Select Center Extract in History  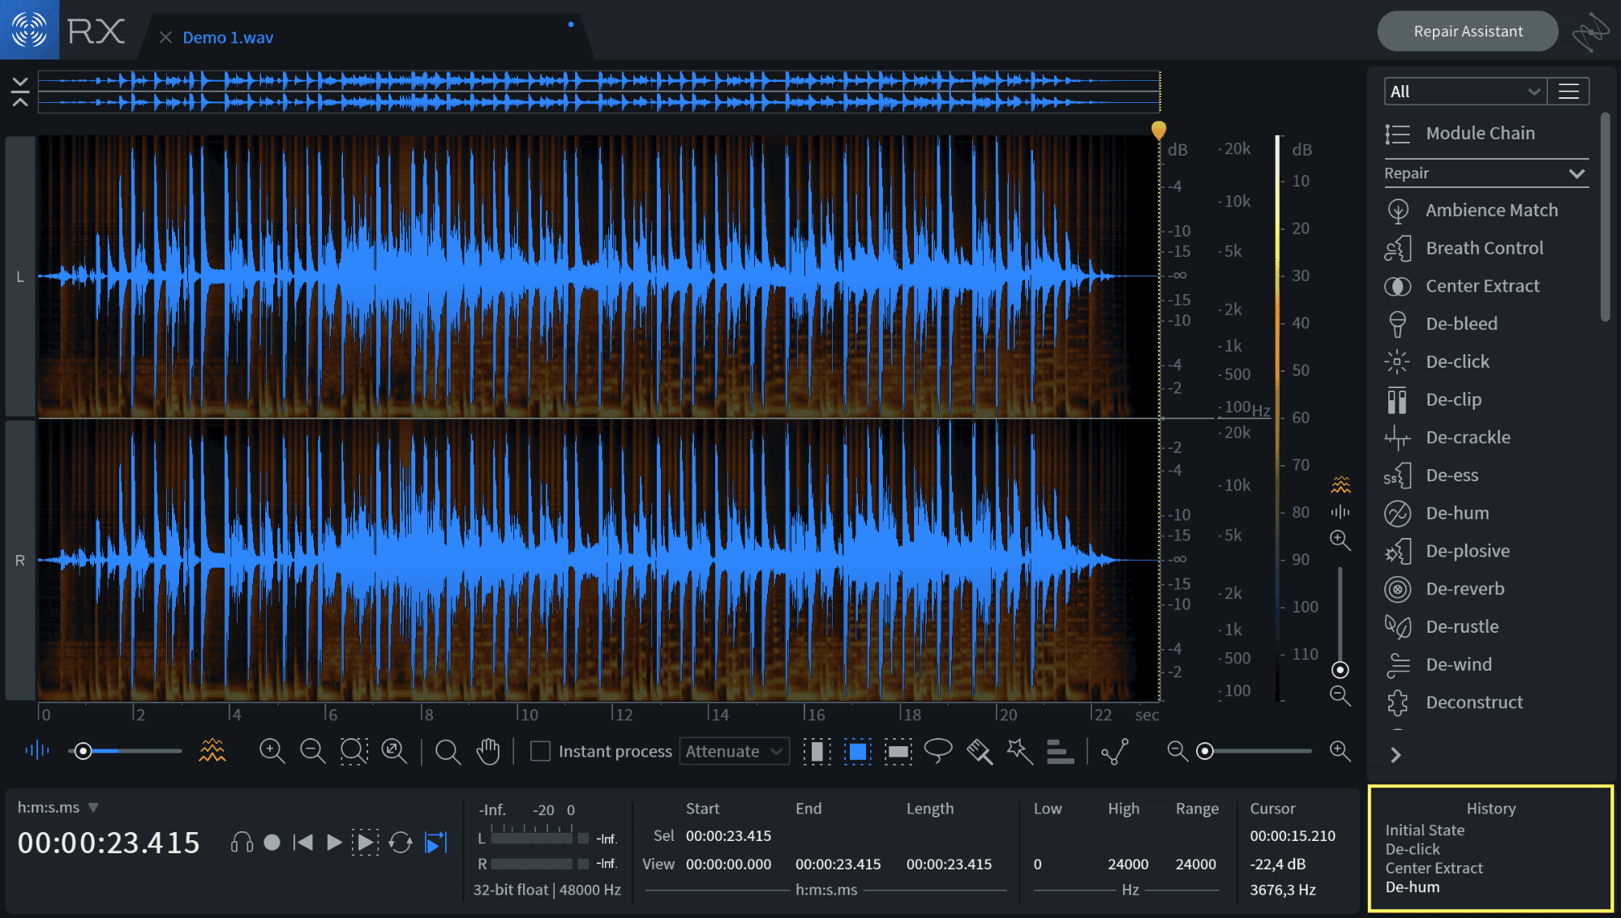(1434, 868)
